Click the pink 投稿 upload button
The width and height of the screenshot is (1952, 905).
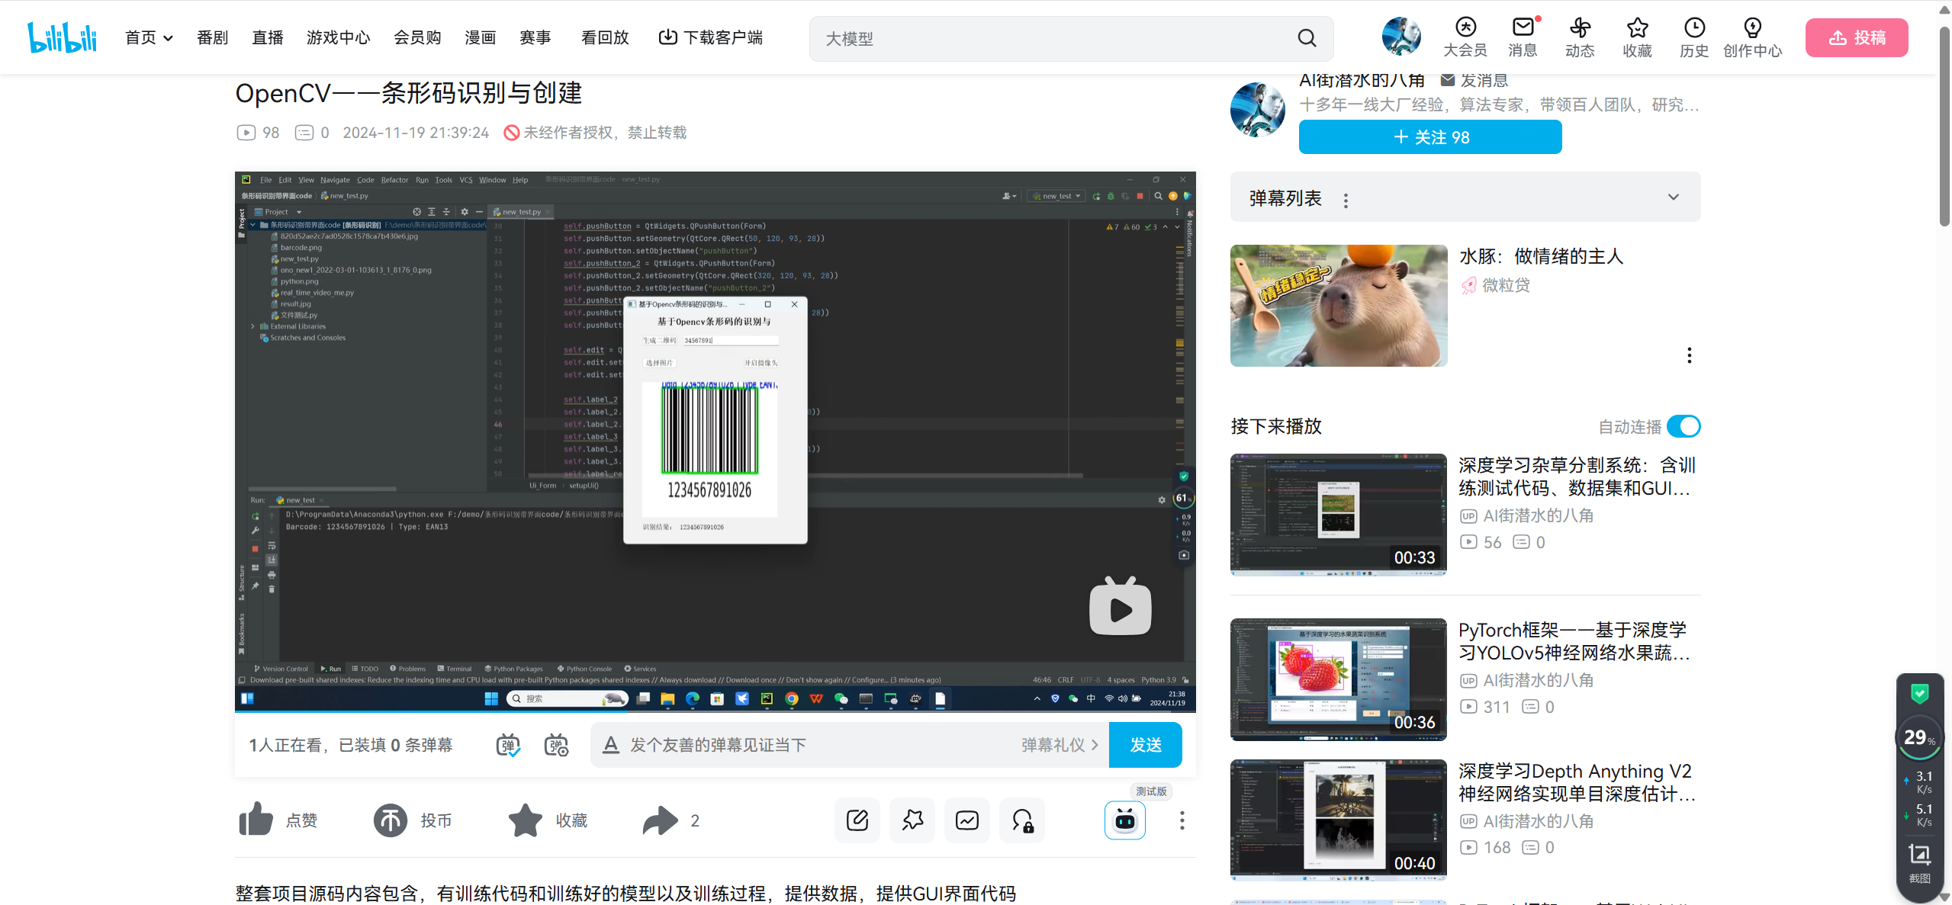coord(1856,37)
